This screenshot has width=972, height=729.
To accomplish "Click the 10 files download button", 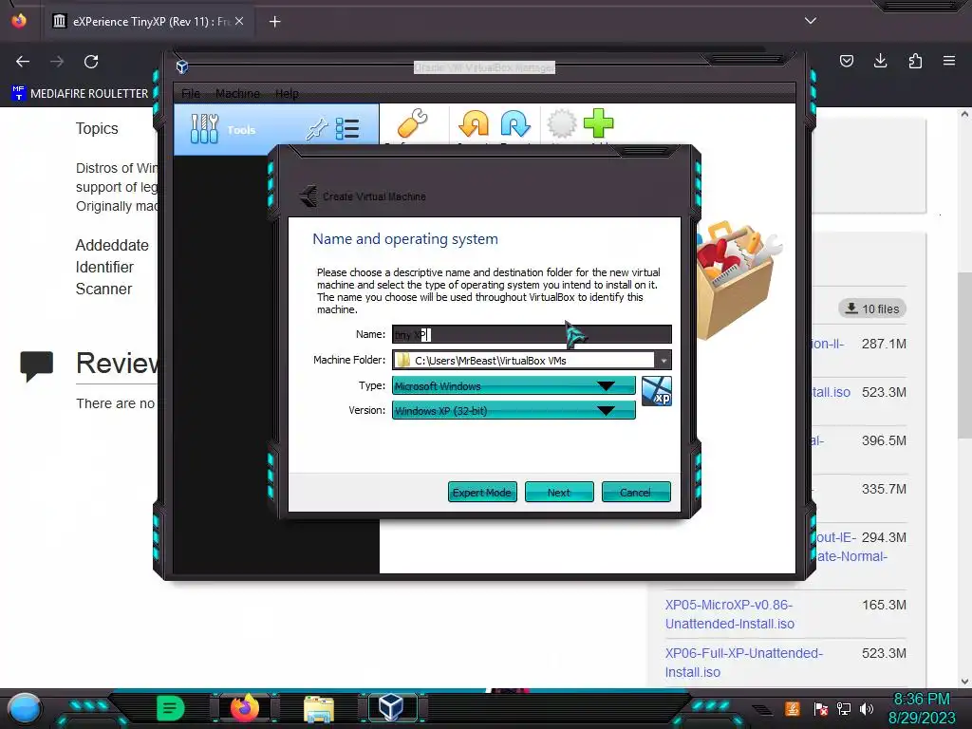I will 873,308.
